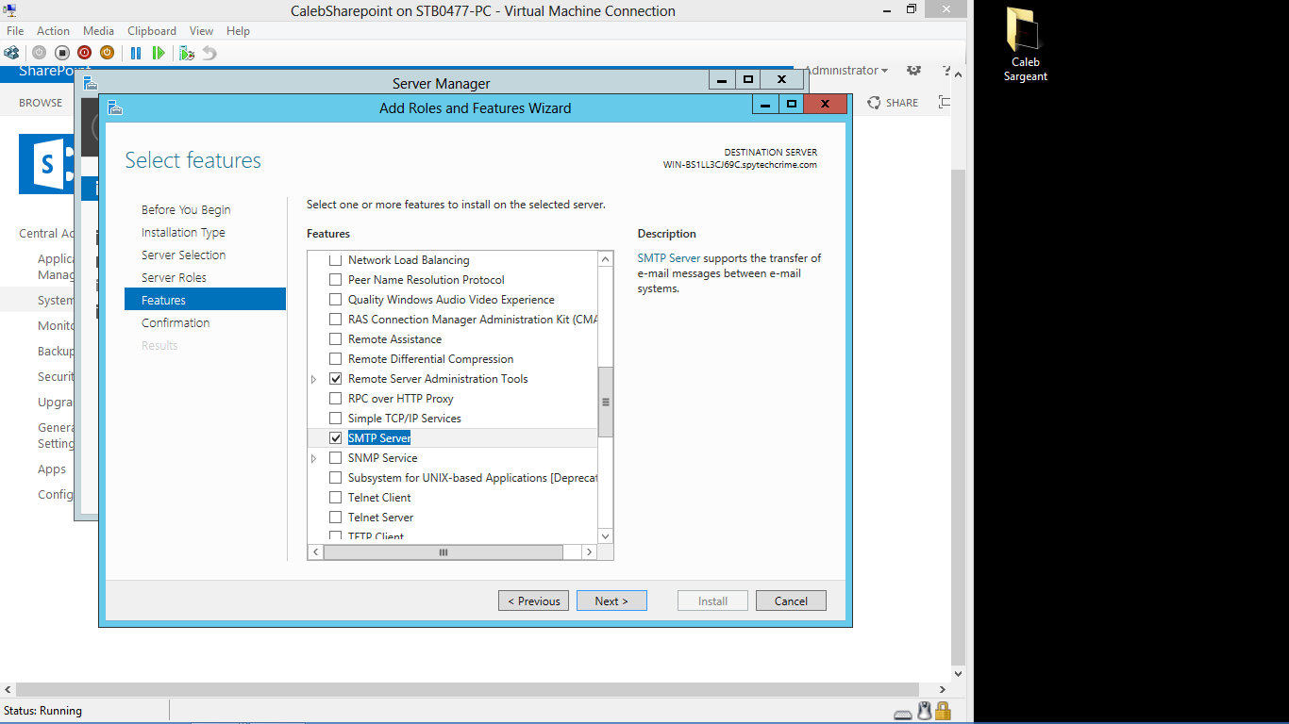
Task: Open the Help menu
Action: click(238, 31)
